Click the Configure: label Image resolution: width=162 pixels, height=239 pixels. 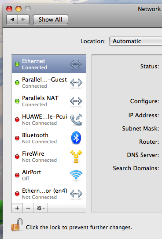point(144,101)
